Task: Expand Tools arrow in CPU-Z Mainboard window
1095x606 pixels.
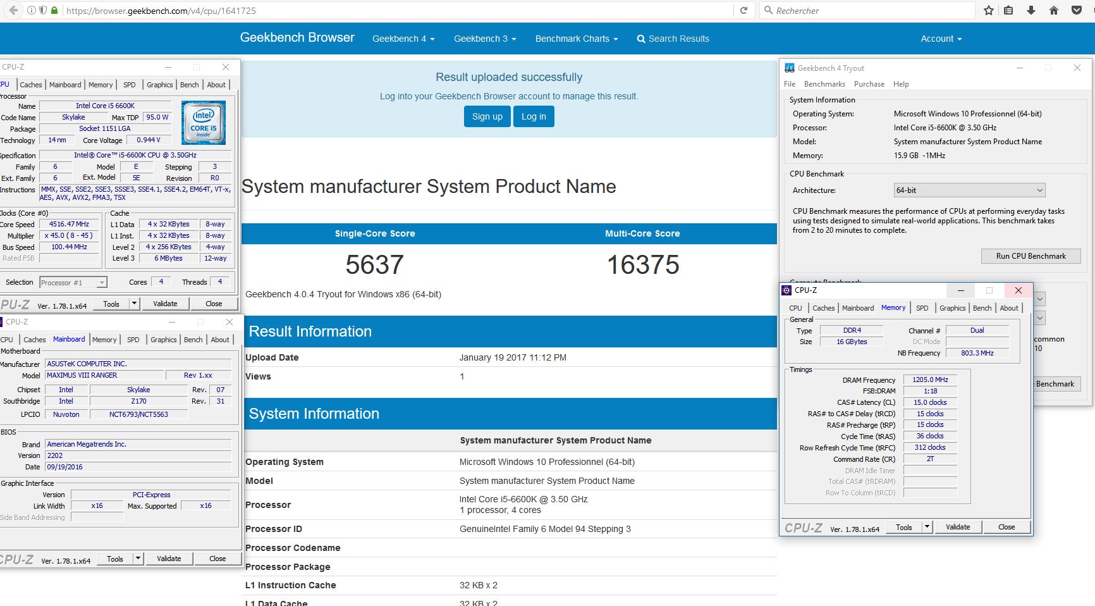Action: 138,559
